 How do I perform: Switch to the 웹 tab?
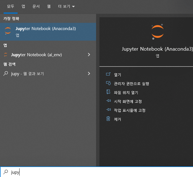(x=49, y=6)
